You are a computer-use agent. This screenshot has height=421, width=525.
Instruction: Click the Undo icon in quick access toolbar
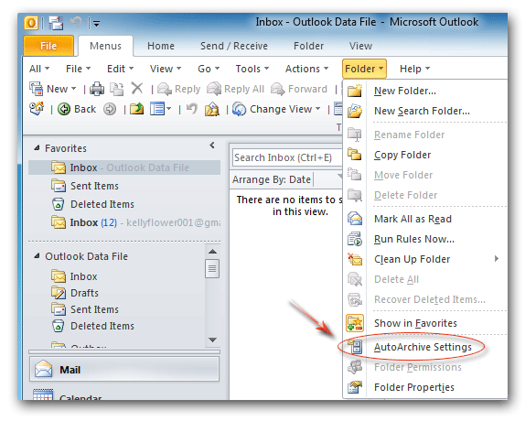[76, 23]
